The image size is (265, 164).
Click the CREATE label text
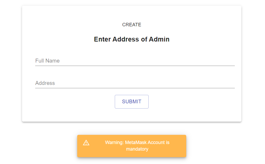(132, 25)
